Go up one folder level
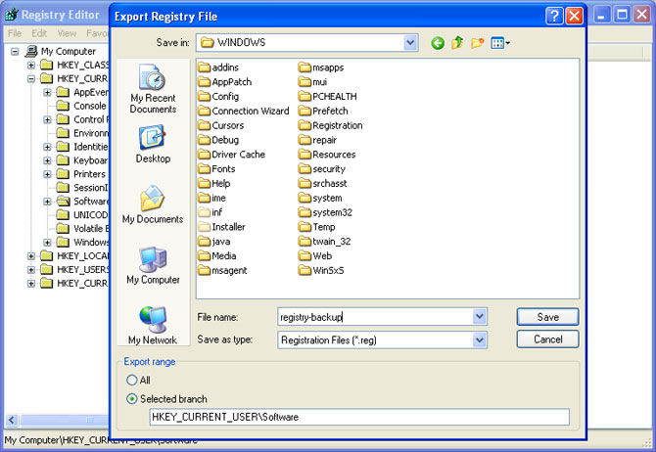 (x=457, y=43)
